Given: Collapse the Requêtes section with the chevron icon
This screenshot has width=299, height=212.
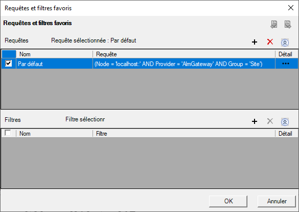Looking at the screenshot, I should [x=285, y=43].
